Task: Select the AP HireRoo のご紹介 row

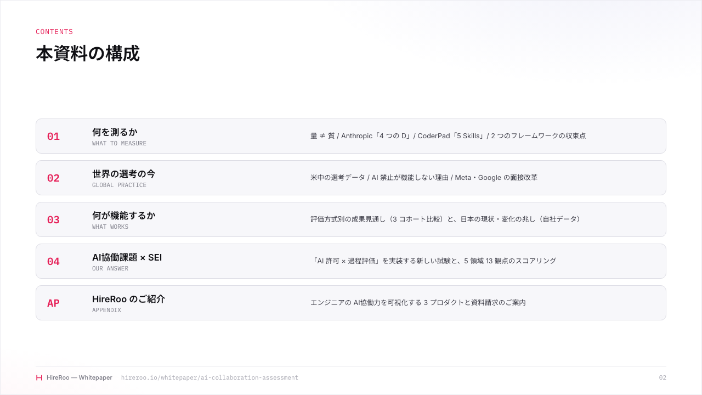Action: click(351, 303)
